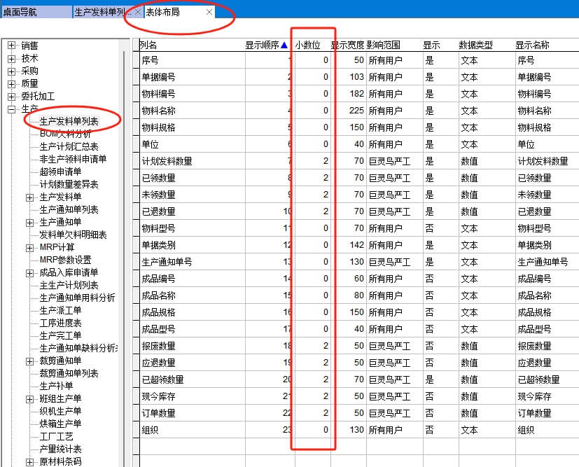Expand the 成品入库申请单 tree node
This screenshot has width=579, height=467.
(x=29, y=273)
